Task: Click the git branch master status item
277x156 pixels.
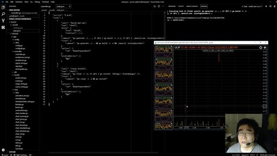Action: click(5, 155)
